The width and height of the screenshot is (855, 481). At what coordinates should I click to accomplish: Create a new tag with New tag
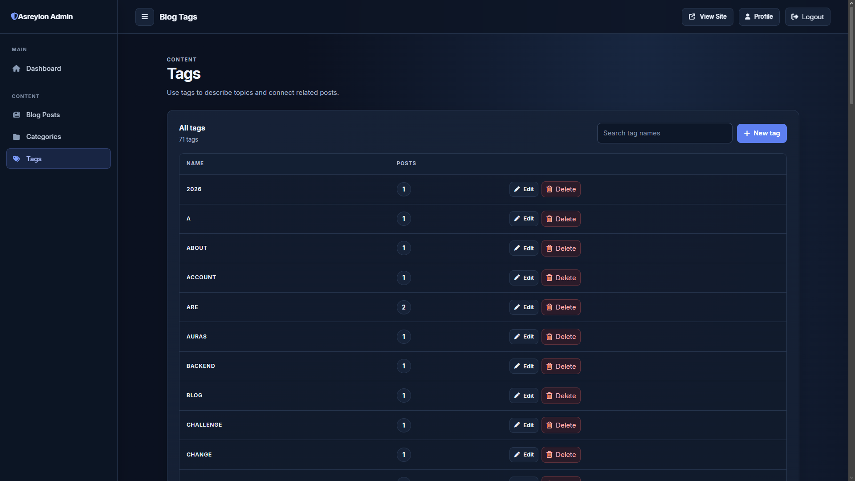pyautogui.click(x=761, y=133)
